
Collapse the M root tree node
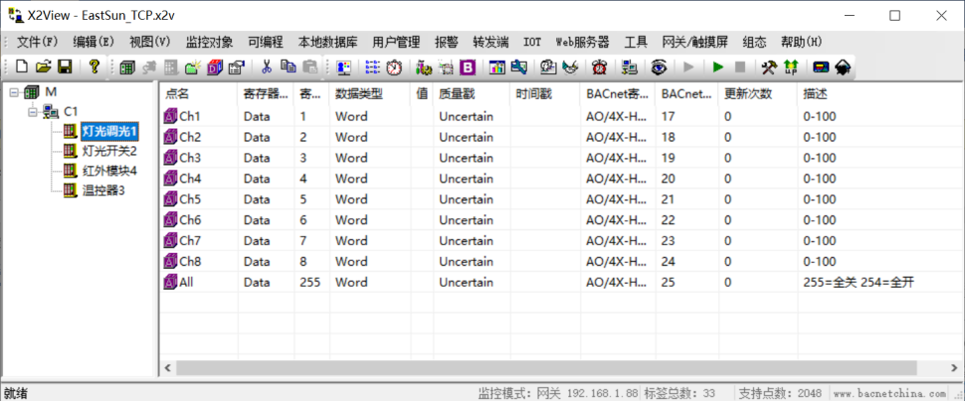[14, 92]
